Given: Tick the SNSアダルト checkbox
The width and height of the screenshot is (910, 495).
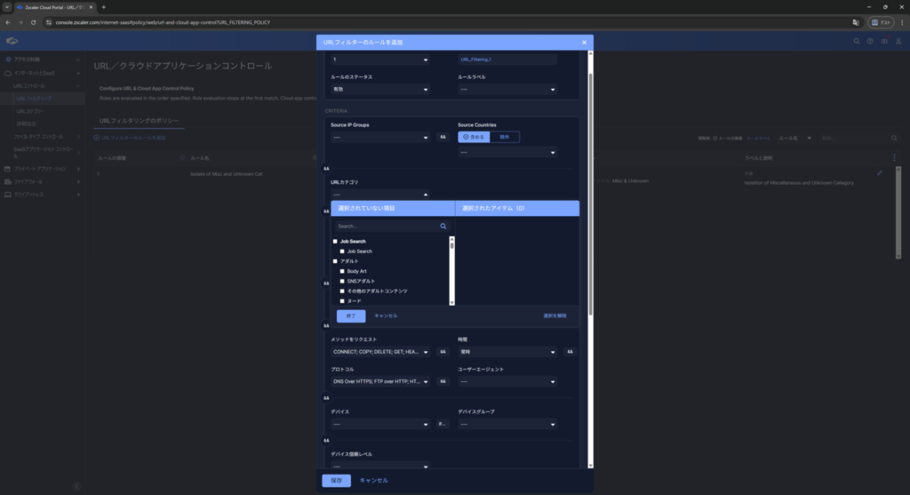Looking at the screenshot, I should point(343,281).
